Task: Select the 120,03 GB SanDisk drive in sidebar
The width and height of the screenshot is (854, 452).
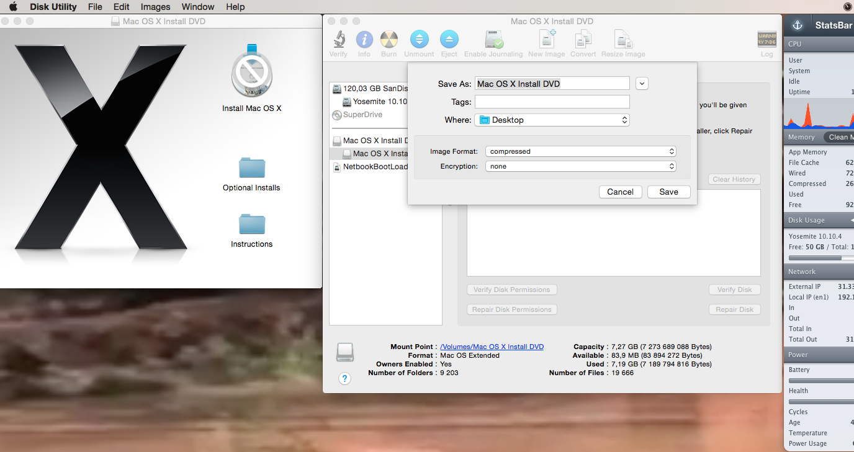Action: 370,89
